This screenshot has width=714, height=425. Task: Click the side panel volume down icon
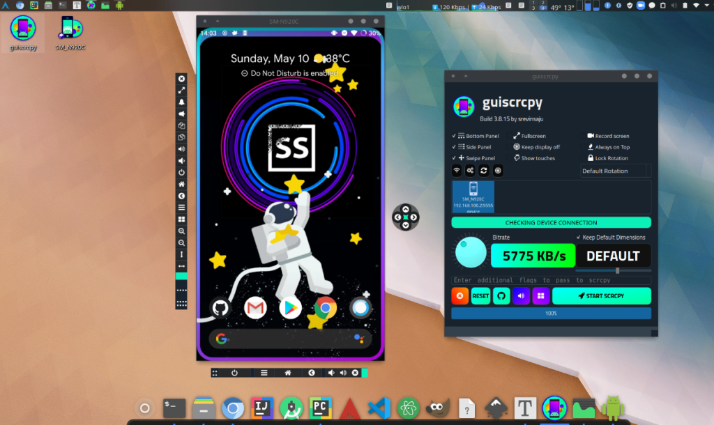181,161
